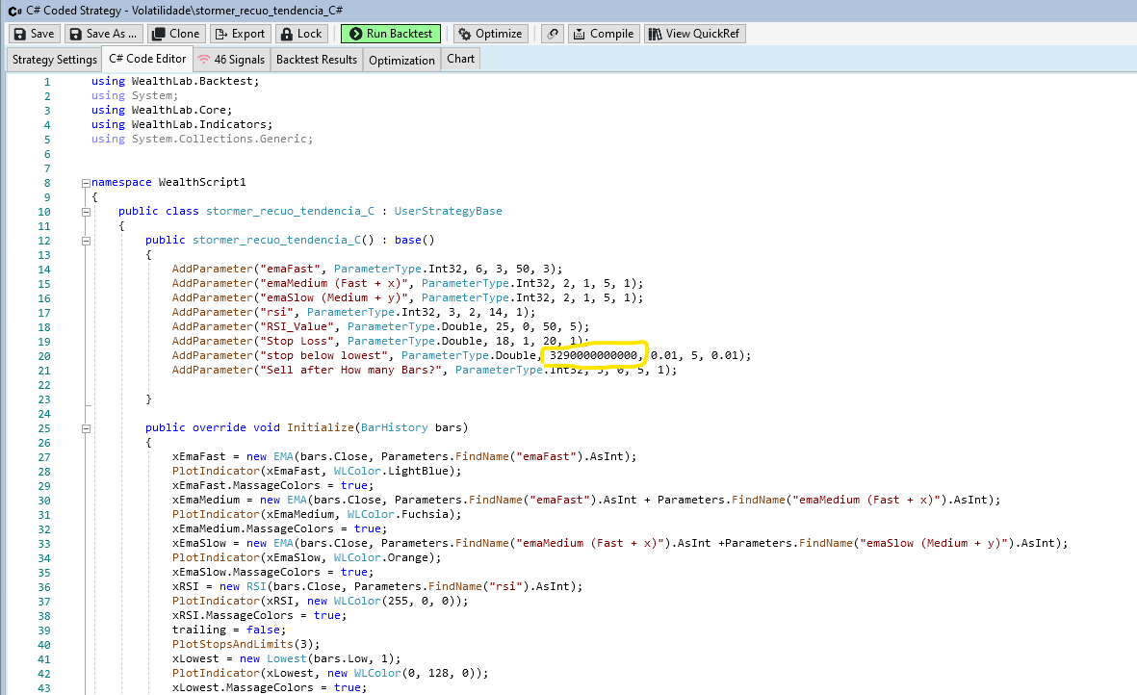This screenshot has height=695, width=1137.
Task: Open View QuickRef reference
Action: point(694,34)
